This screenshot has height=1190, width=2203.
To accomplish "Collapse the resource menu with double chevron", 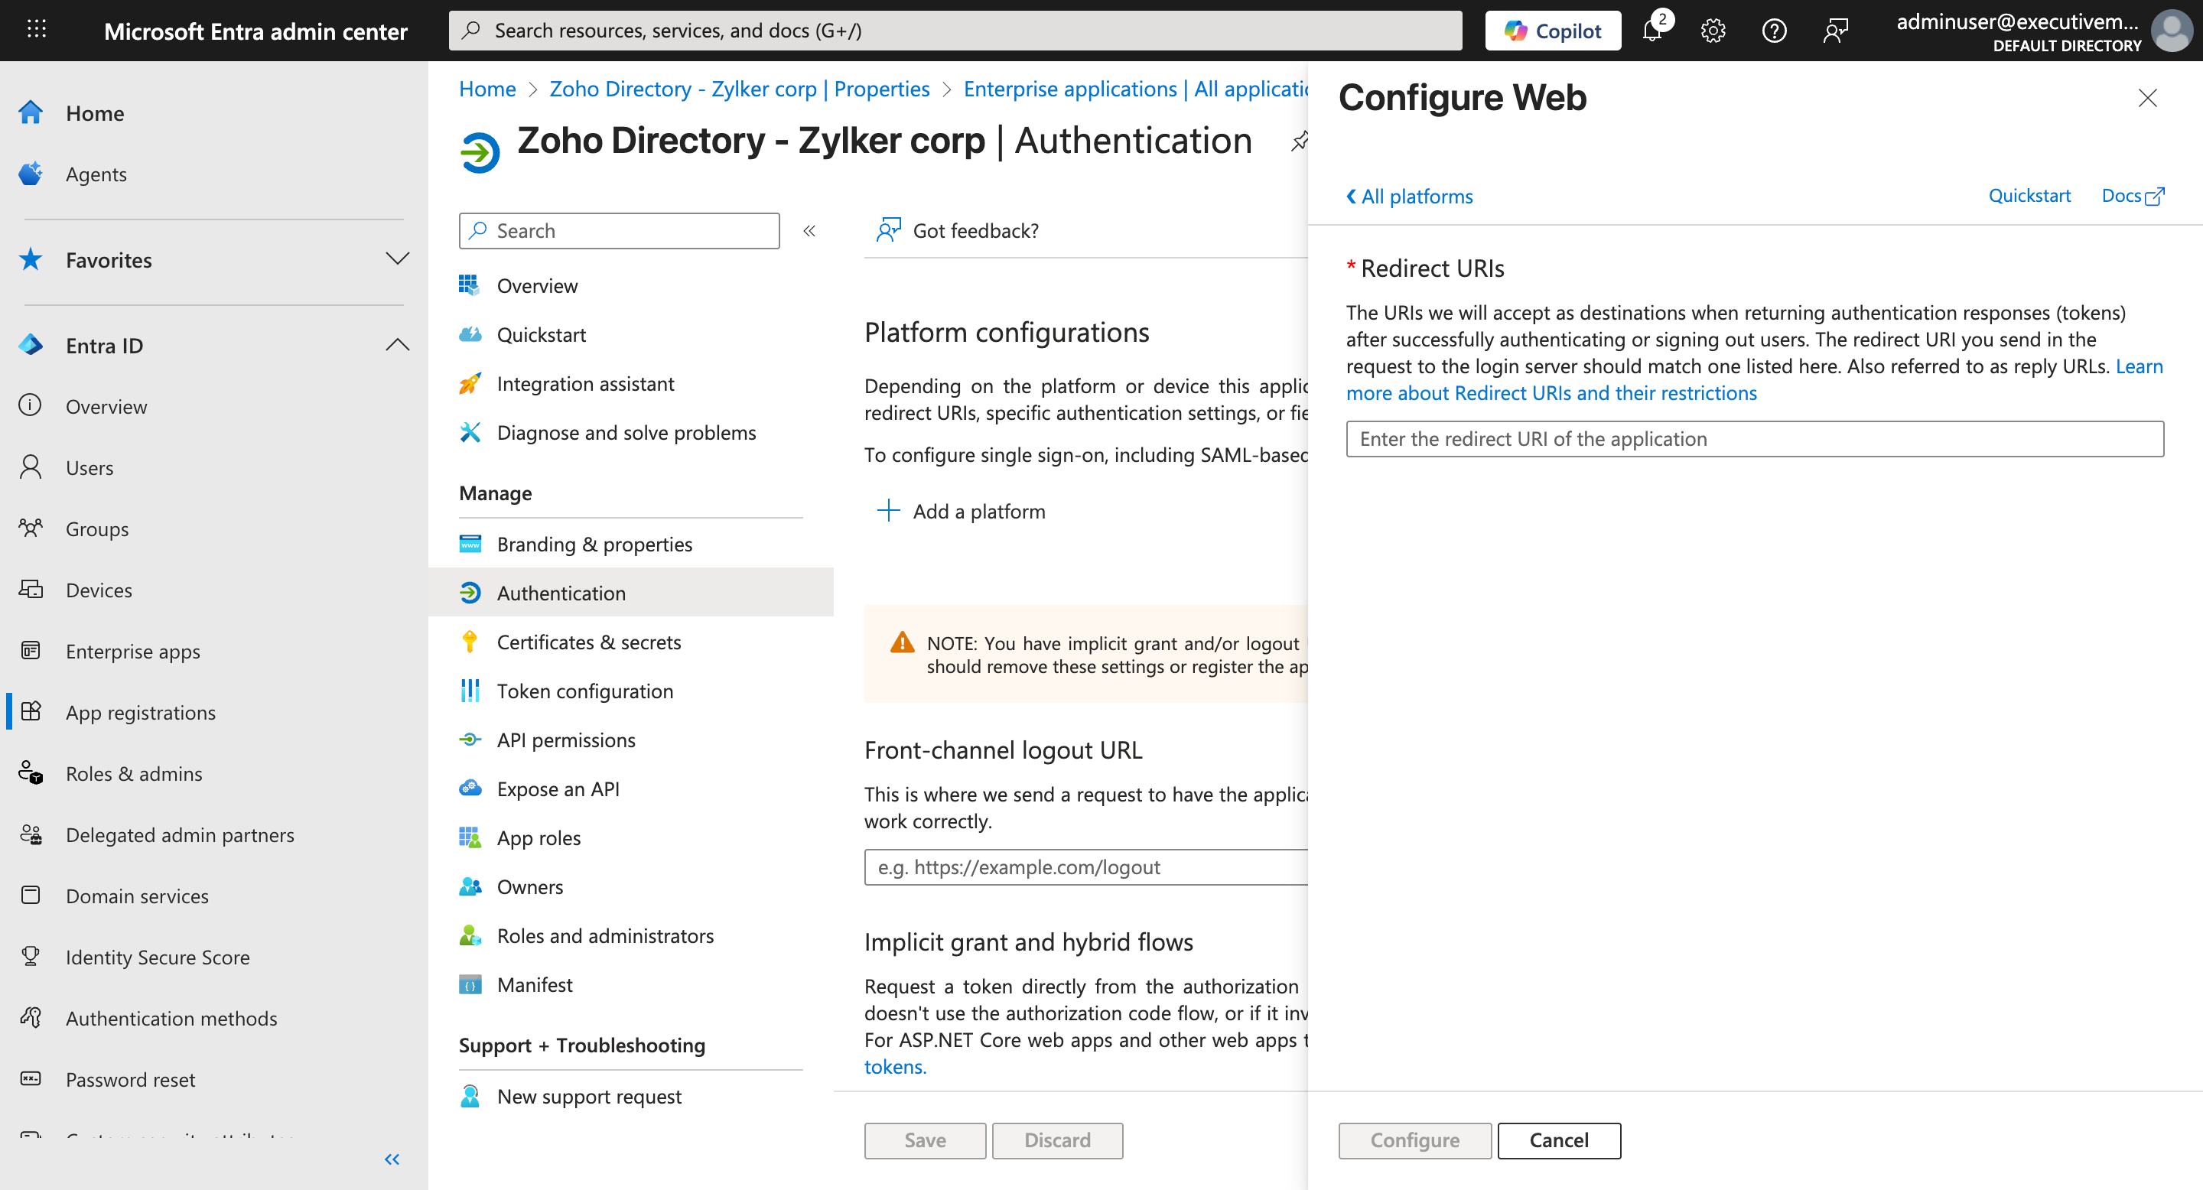I will tap(809, 231).
